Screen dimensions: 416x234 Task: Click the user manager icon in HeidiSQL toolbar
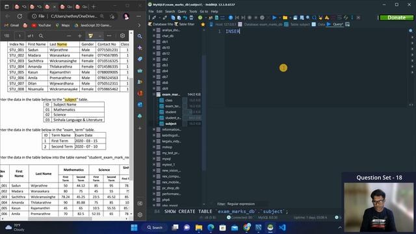pos(211,18)
